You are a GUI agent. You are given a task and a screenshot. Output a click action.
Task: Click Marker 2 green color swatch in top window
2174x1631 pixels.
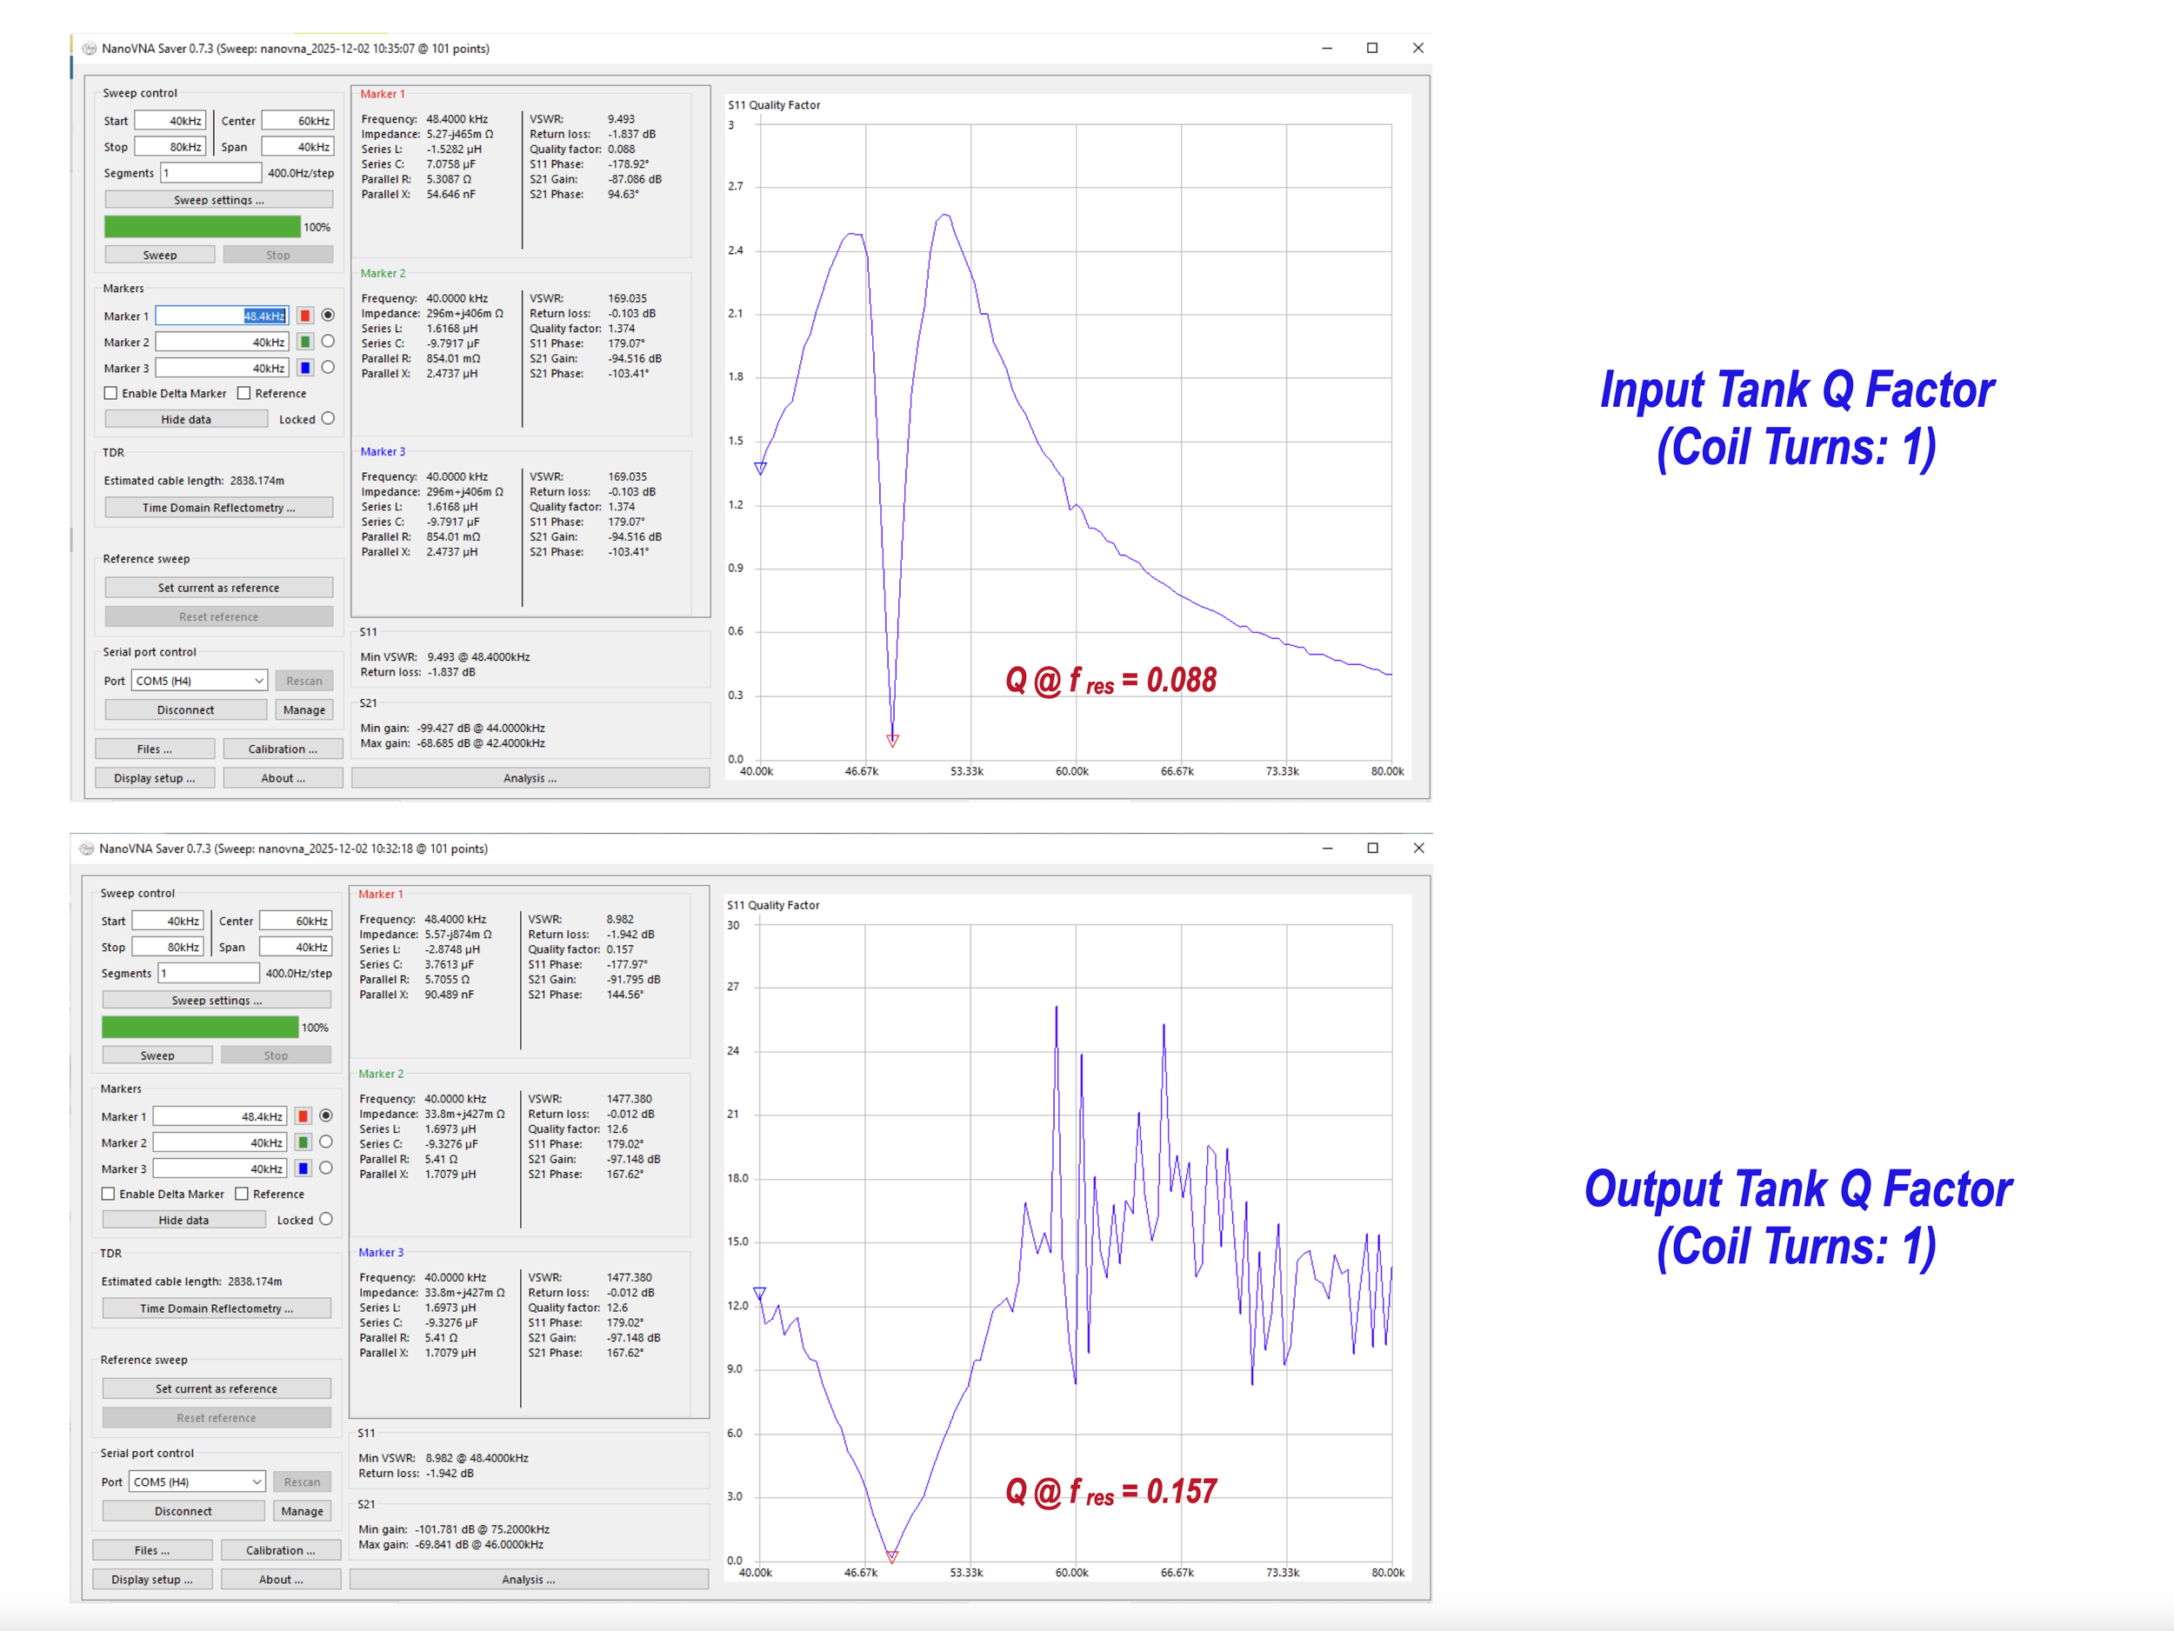pos(305,342)
